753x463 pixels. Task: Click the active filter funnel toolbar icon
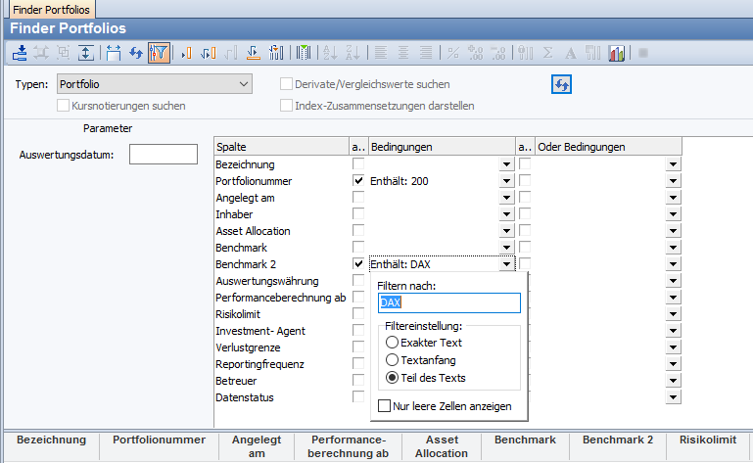pos(158,53)
